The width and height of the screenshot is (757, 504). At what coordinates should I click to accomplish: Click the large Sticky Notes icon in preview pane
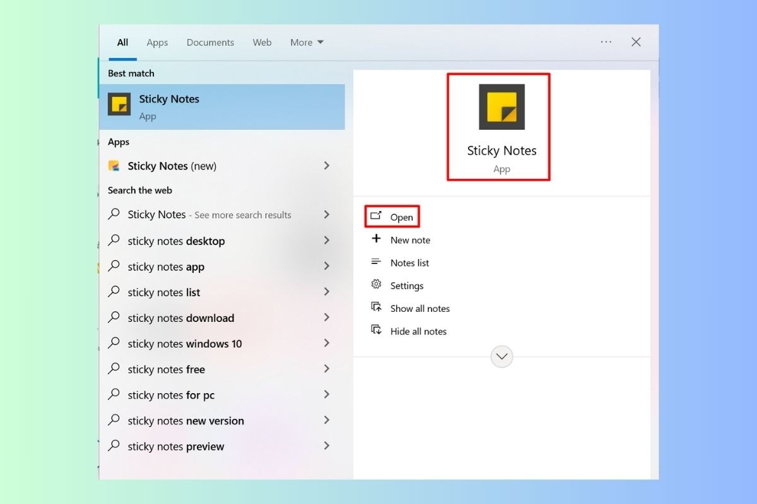tap(502, 106)
